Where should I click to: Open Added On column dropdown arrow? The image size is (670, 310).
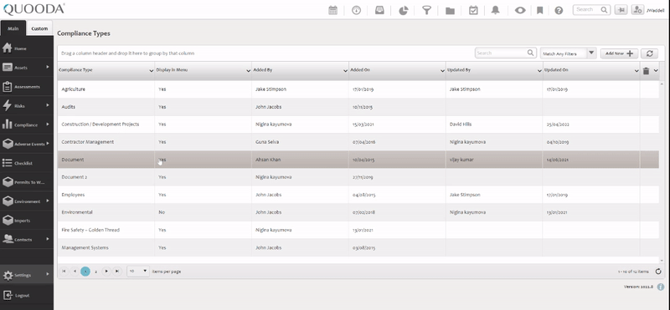pyautogui.click(x=442, y=71)
